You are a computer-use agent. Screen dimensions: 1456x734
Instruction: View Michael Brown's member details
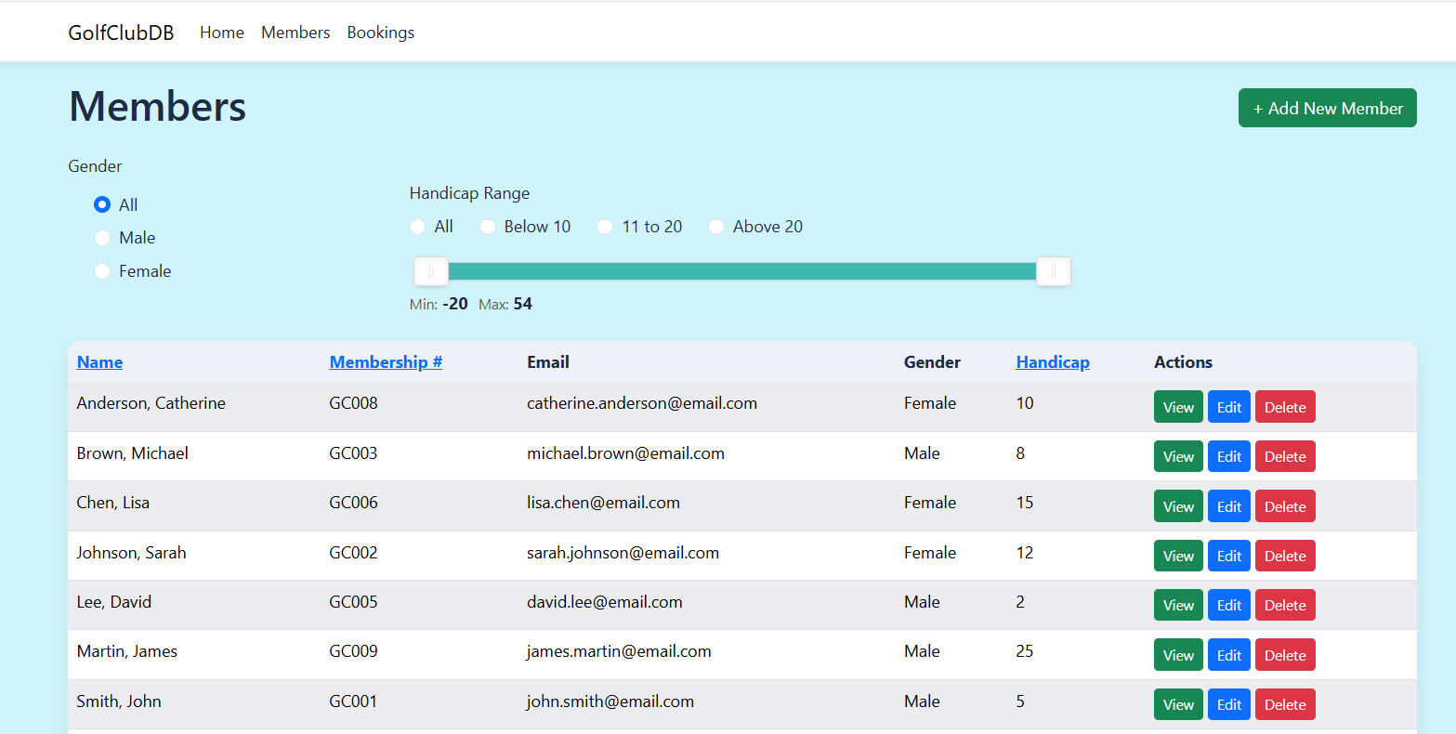[x=1178, y=456]
